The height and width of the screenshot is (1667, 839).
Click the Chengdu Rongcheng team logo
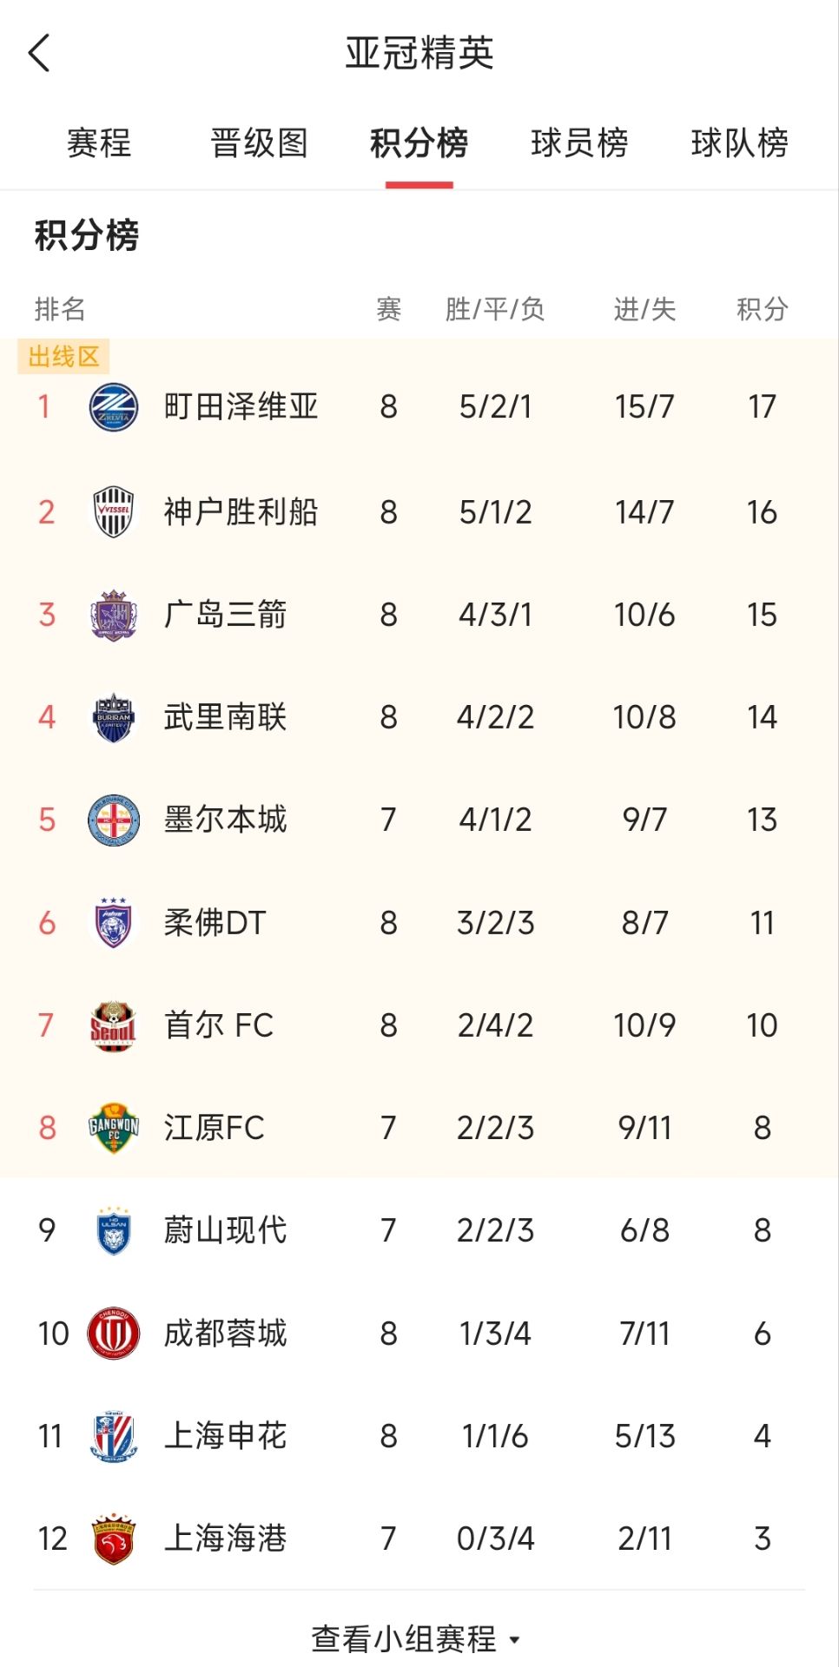click(114, 1333)
